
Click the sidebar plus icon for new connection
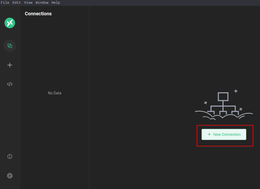pyautogui.click(x=10, y=65)
